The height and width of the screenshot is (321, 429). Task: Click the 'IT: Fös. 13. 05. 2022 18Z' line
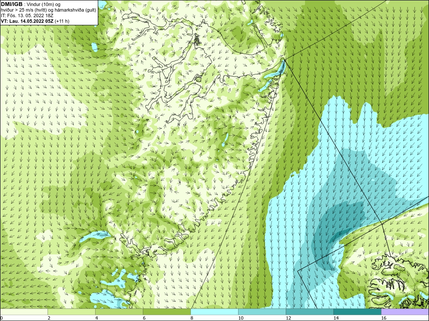click(x=27, y=15)
